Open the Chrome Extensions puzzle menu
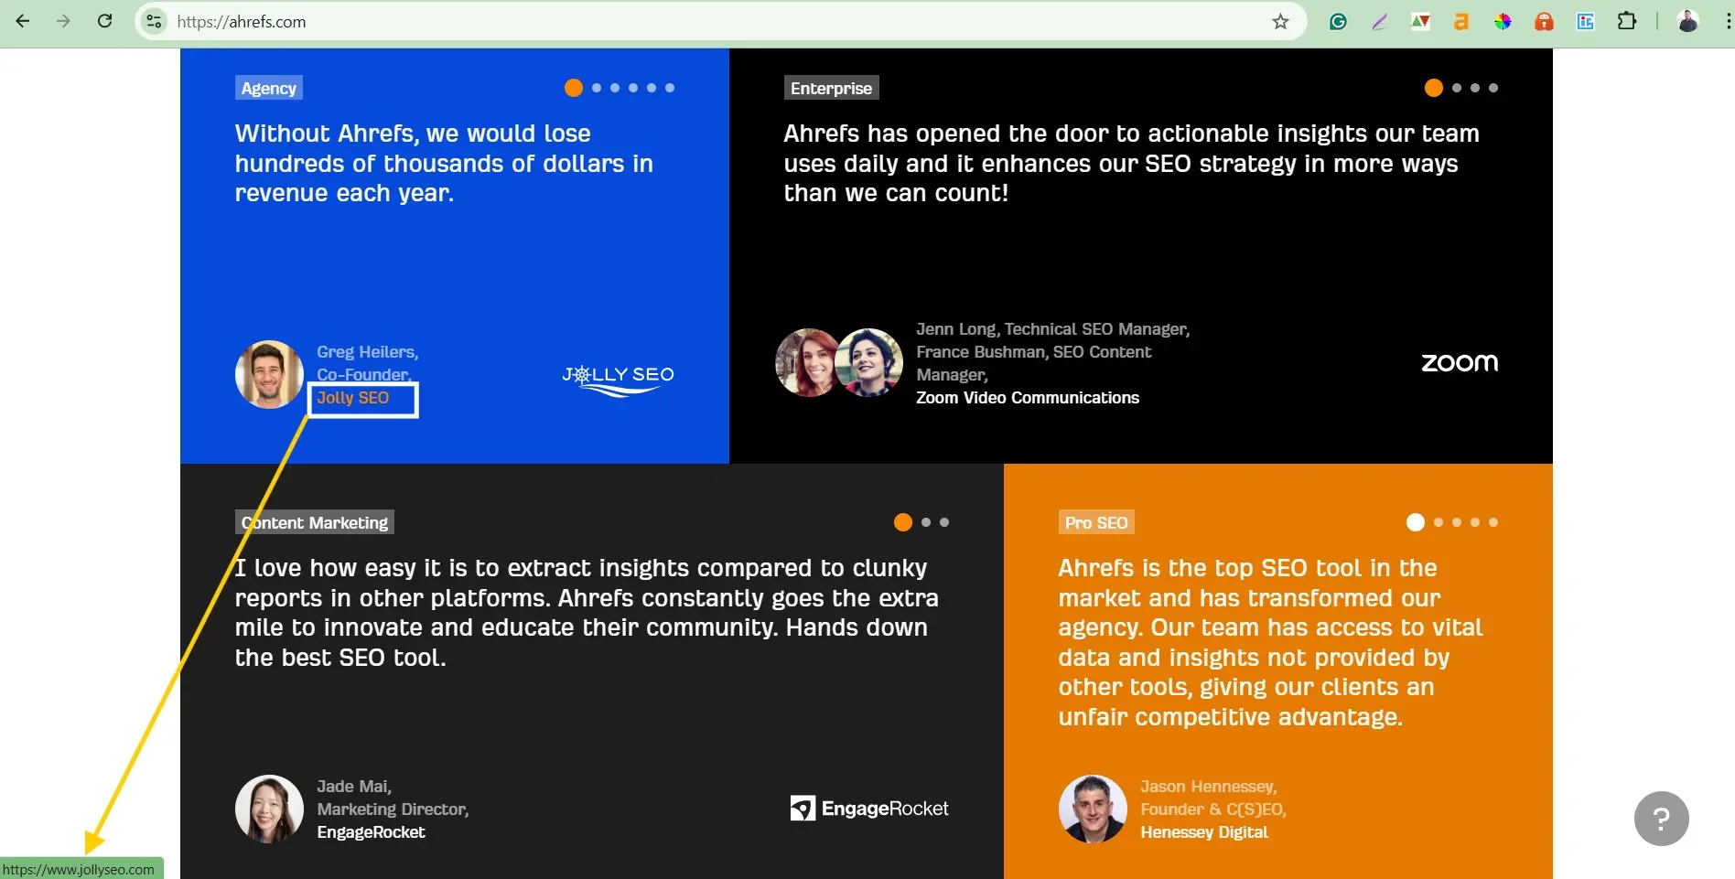1735x879 pixels. point(1627,21)
